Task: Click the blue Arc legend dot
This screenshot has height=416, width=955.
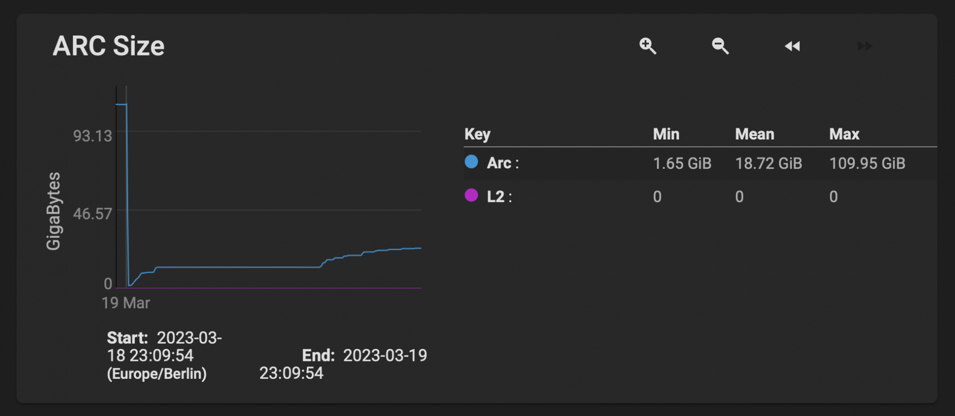Action: pos(471,162)
